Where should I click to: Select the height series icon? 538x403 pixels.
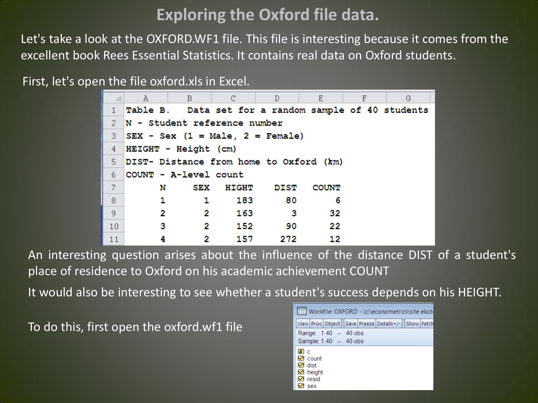click(x=301, y=372)
